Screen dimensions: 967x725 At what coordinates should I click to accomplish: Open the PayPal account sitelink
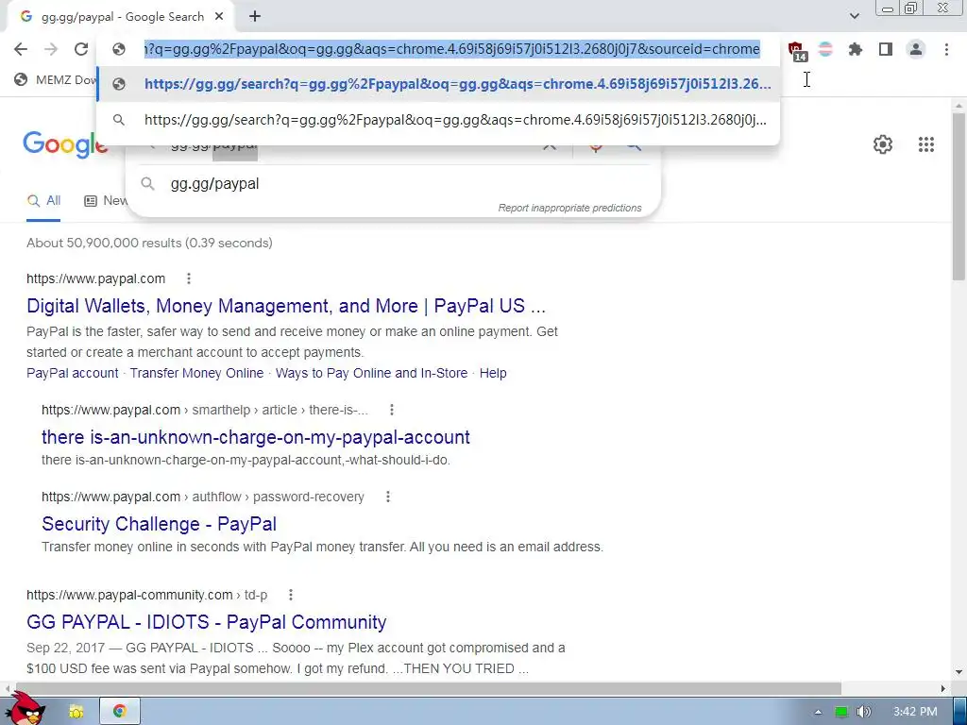72,373
